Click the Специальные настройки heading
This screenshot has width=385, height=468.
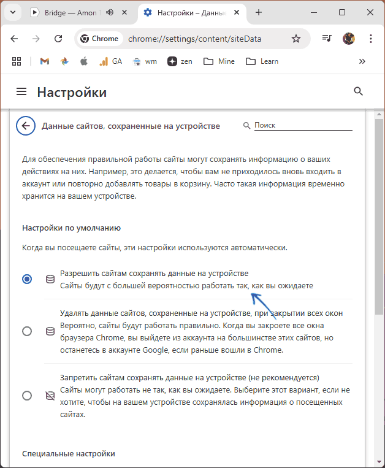point(68,454)
